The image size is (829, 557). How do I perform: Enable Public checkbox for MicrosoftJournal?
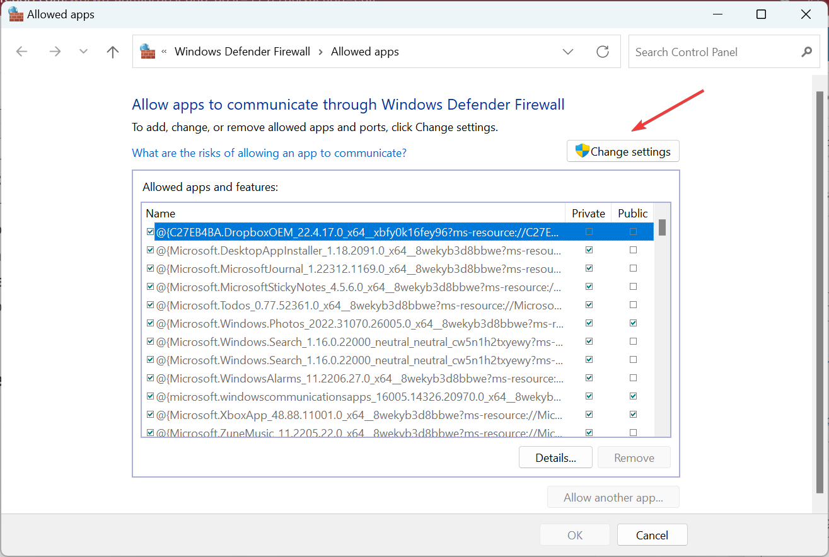pyautogui.click(x=633, y=268)
